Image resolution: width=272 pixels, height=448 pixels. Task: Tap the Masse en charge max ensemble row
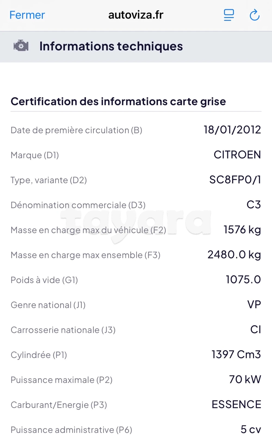click(x=85, y=255)
